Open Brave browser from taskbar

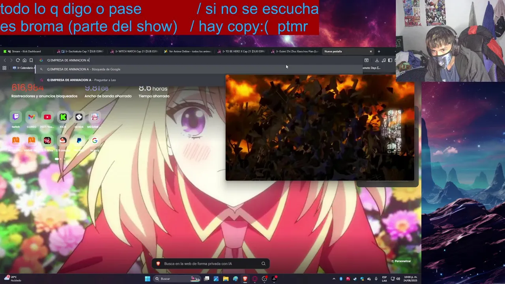(x=245, y=279)
